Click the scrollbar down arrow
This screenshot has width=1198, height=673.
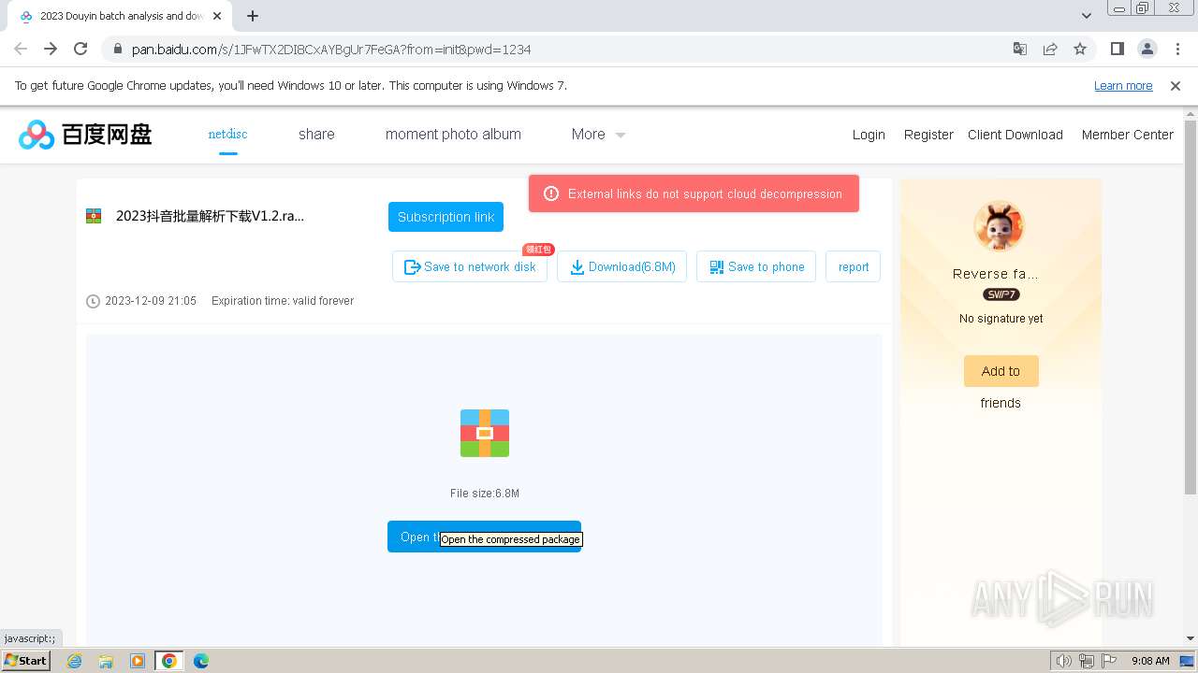(1191, 638)
